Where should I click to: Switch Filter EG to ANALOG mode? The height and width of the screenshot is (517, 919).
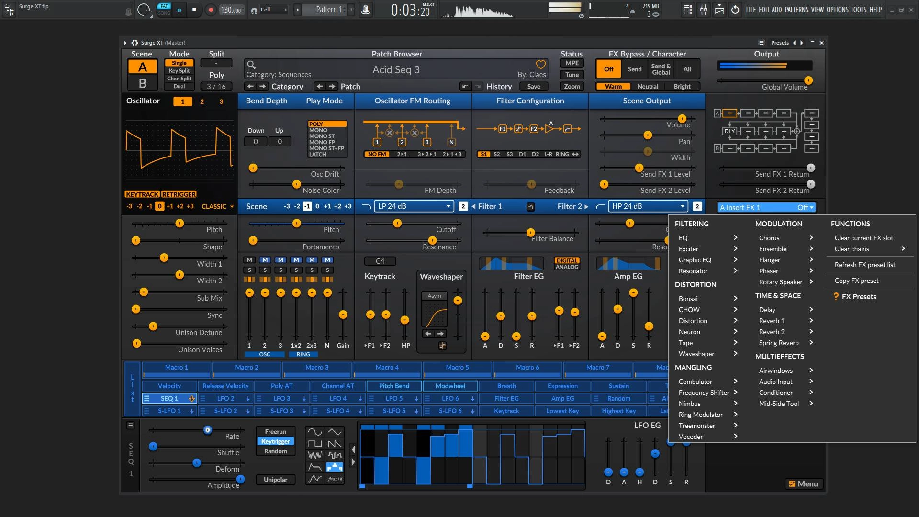tap(567, 267)
